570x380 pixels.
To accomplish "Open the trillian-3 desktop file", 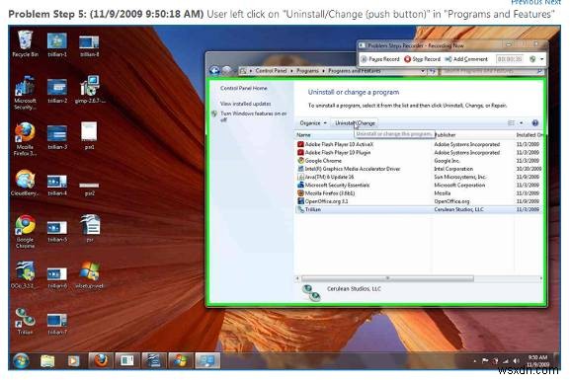I will point(57,137).
